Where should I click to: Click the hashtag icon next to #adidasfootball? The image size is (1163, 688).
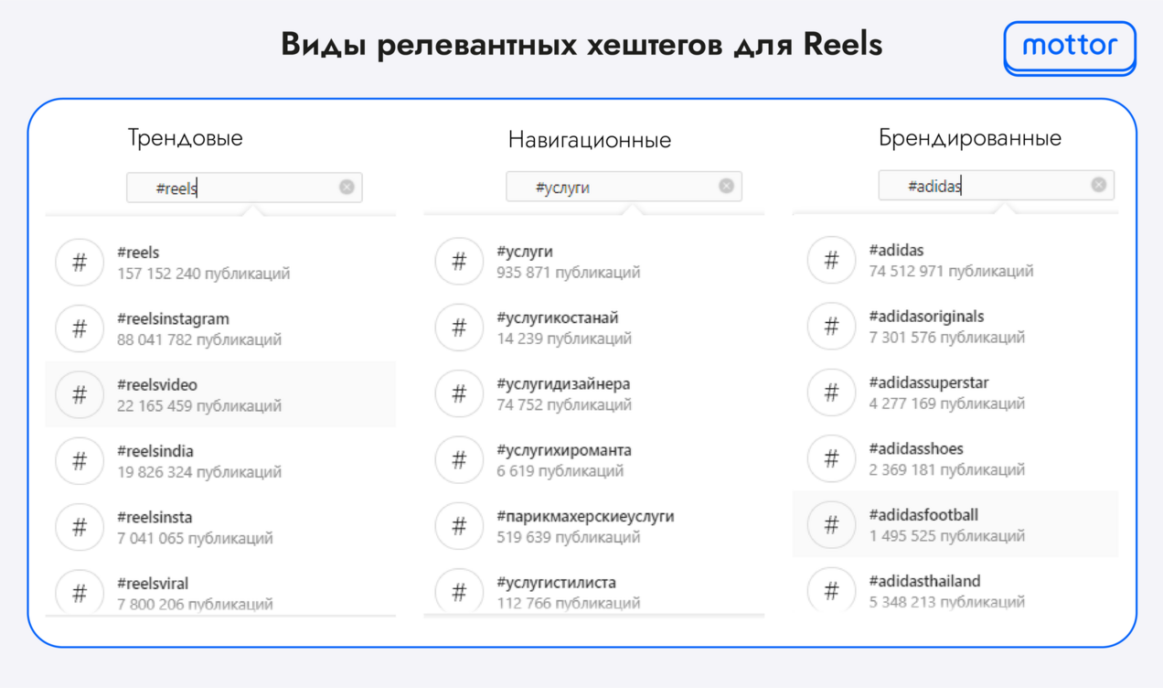click(831, 525)
